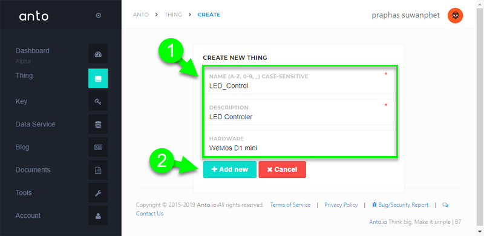
Task: Go to the THING breadcrumb
Action: point(173,15)
